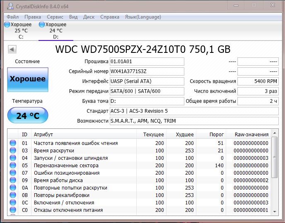Open the Сервис menu
The height and width of the screenshot is (223, 285).
click(x=55, y=17)
